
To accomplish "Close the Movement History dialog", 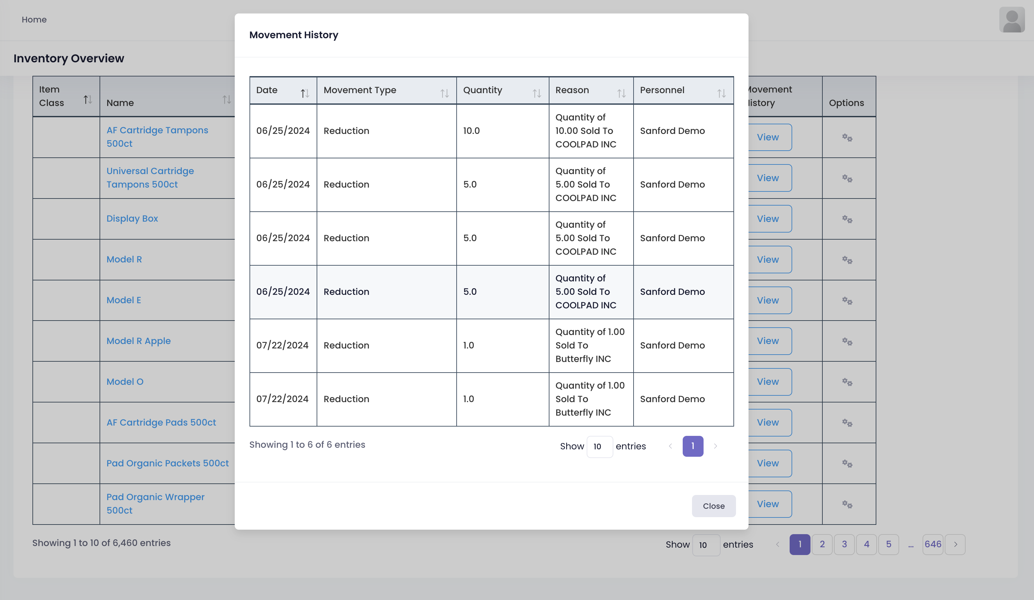I will point(713,506).
